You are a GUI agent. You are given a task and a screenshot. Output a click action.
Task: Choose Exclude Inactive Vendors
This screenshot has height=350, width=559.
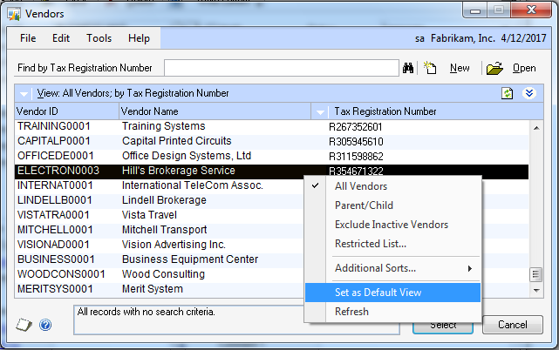(x=392, y=225)
